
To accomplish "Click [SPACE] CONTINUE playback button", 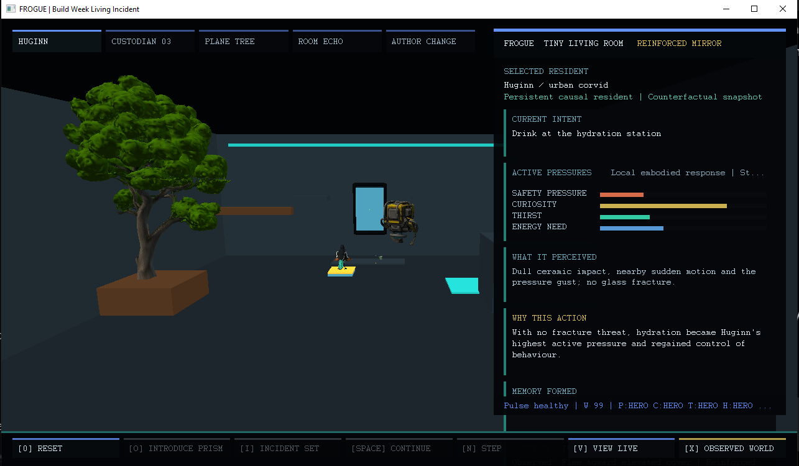I will [399, 448].
